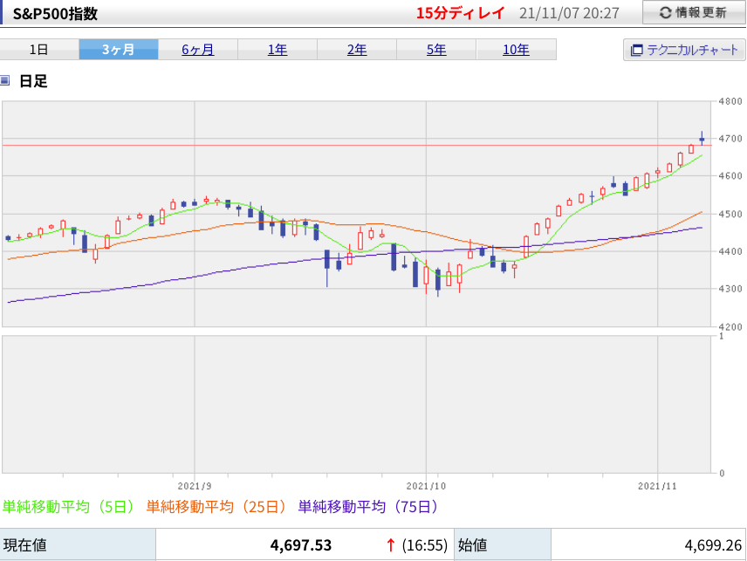Click the 2021/10 axis date label
The width and height of the screenshot is (747, 561).
tap(426, 486)
